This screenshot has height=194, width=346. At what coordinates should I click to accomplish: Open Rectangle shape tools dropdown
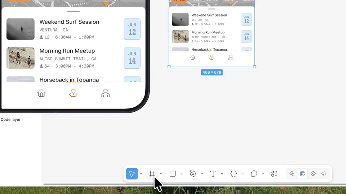tap(181, 174)
